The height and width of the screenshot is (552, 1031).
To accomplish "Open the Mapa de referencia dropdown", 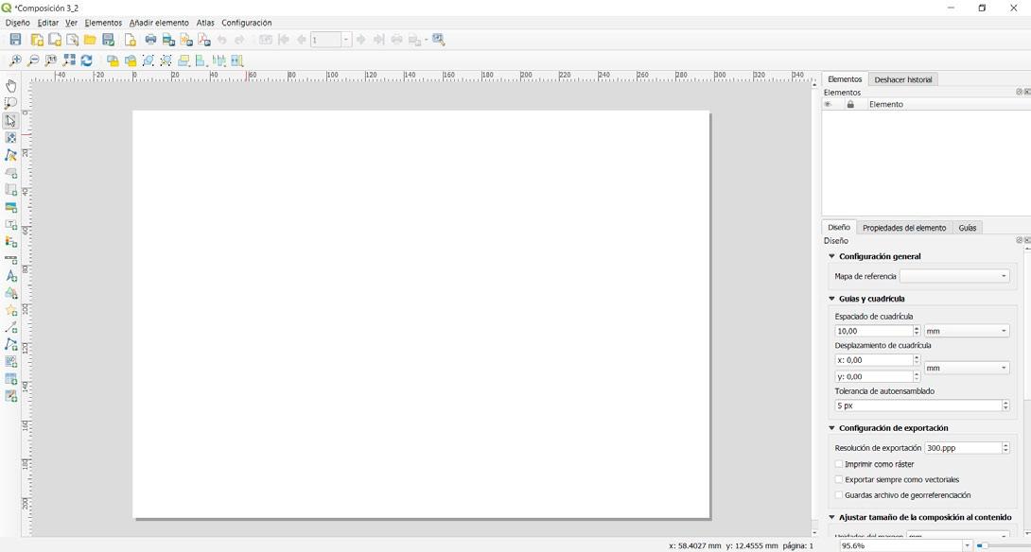I will [954, 276].
